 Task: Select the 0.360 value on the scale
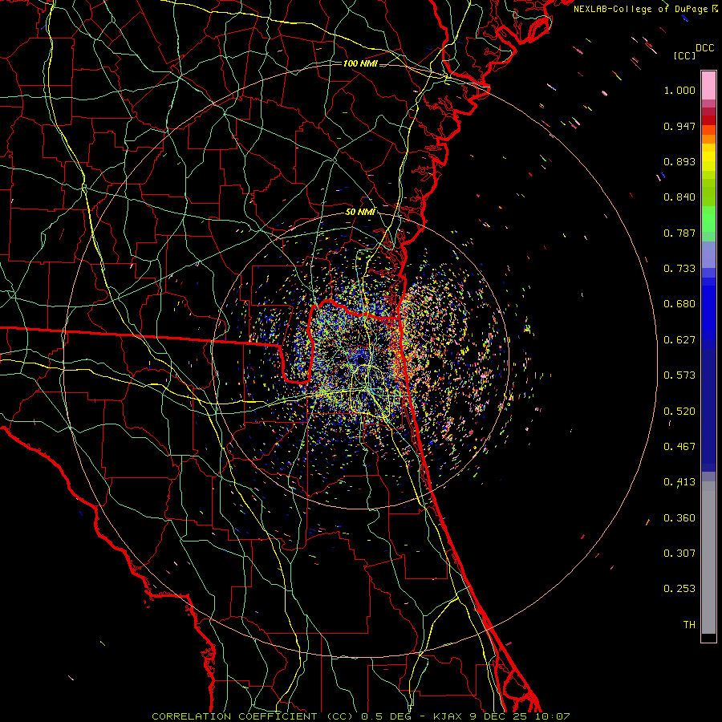(679, 518)
